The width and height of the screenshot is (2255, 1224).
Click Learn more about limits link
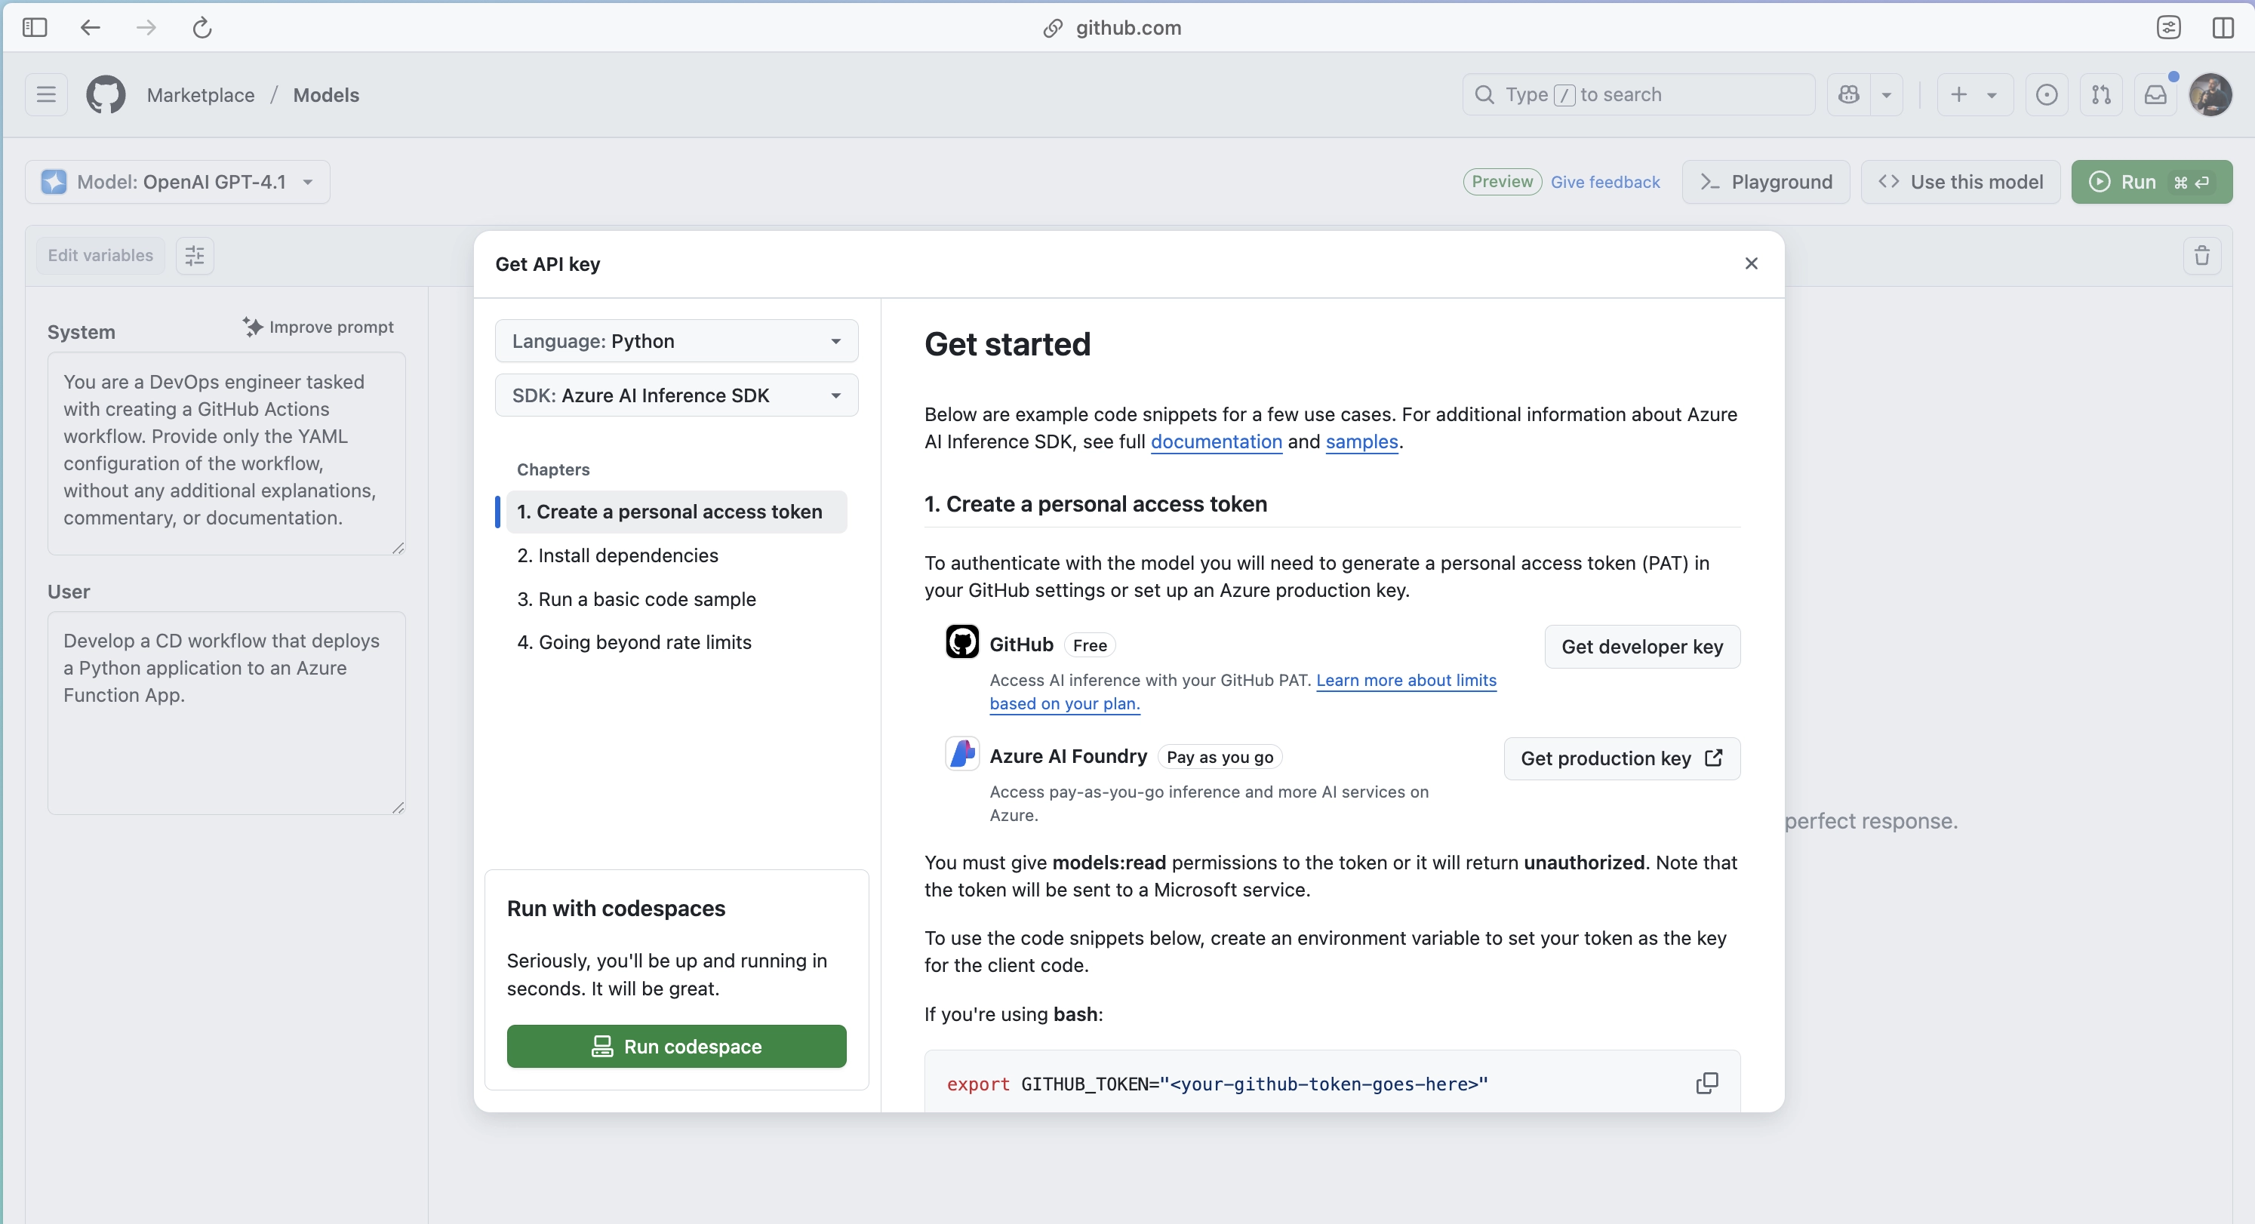[1406, 680]
